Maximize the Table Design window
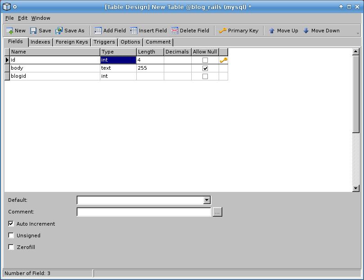Image resolution: width=364 pixels, height=280 pixels. (349, 7)
